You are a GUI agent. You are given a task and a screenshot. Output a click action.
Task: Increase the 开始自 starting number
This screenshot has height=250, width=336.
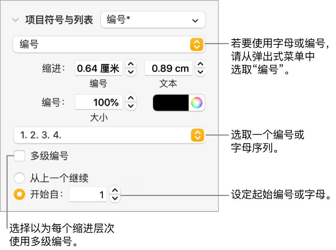click(115, 191)
